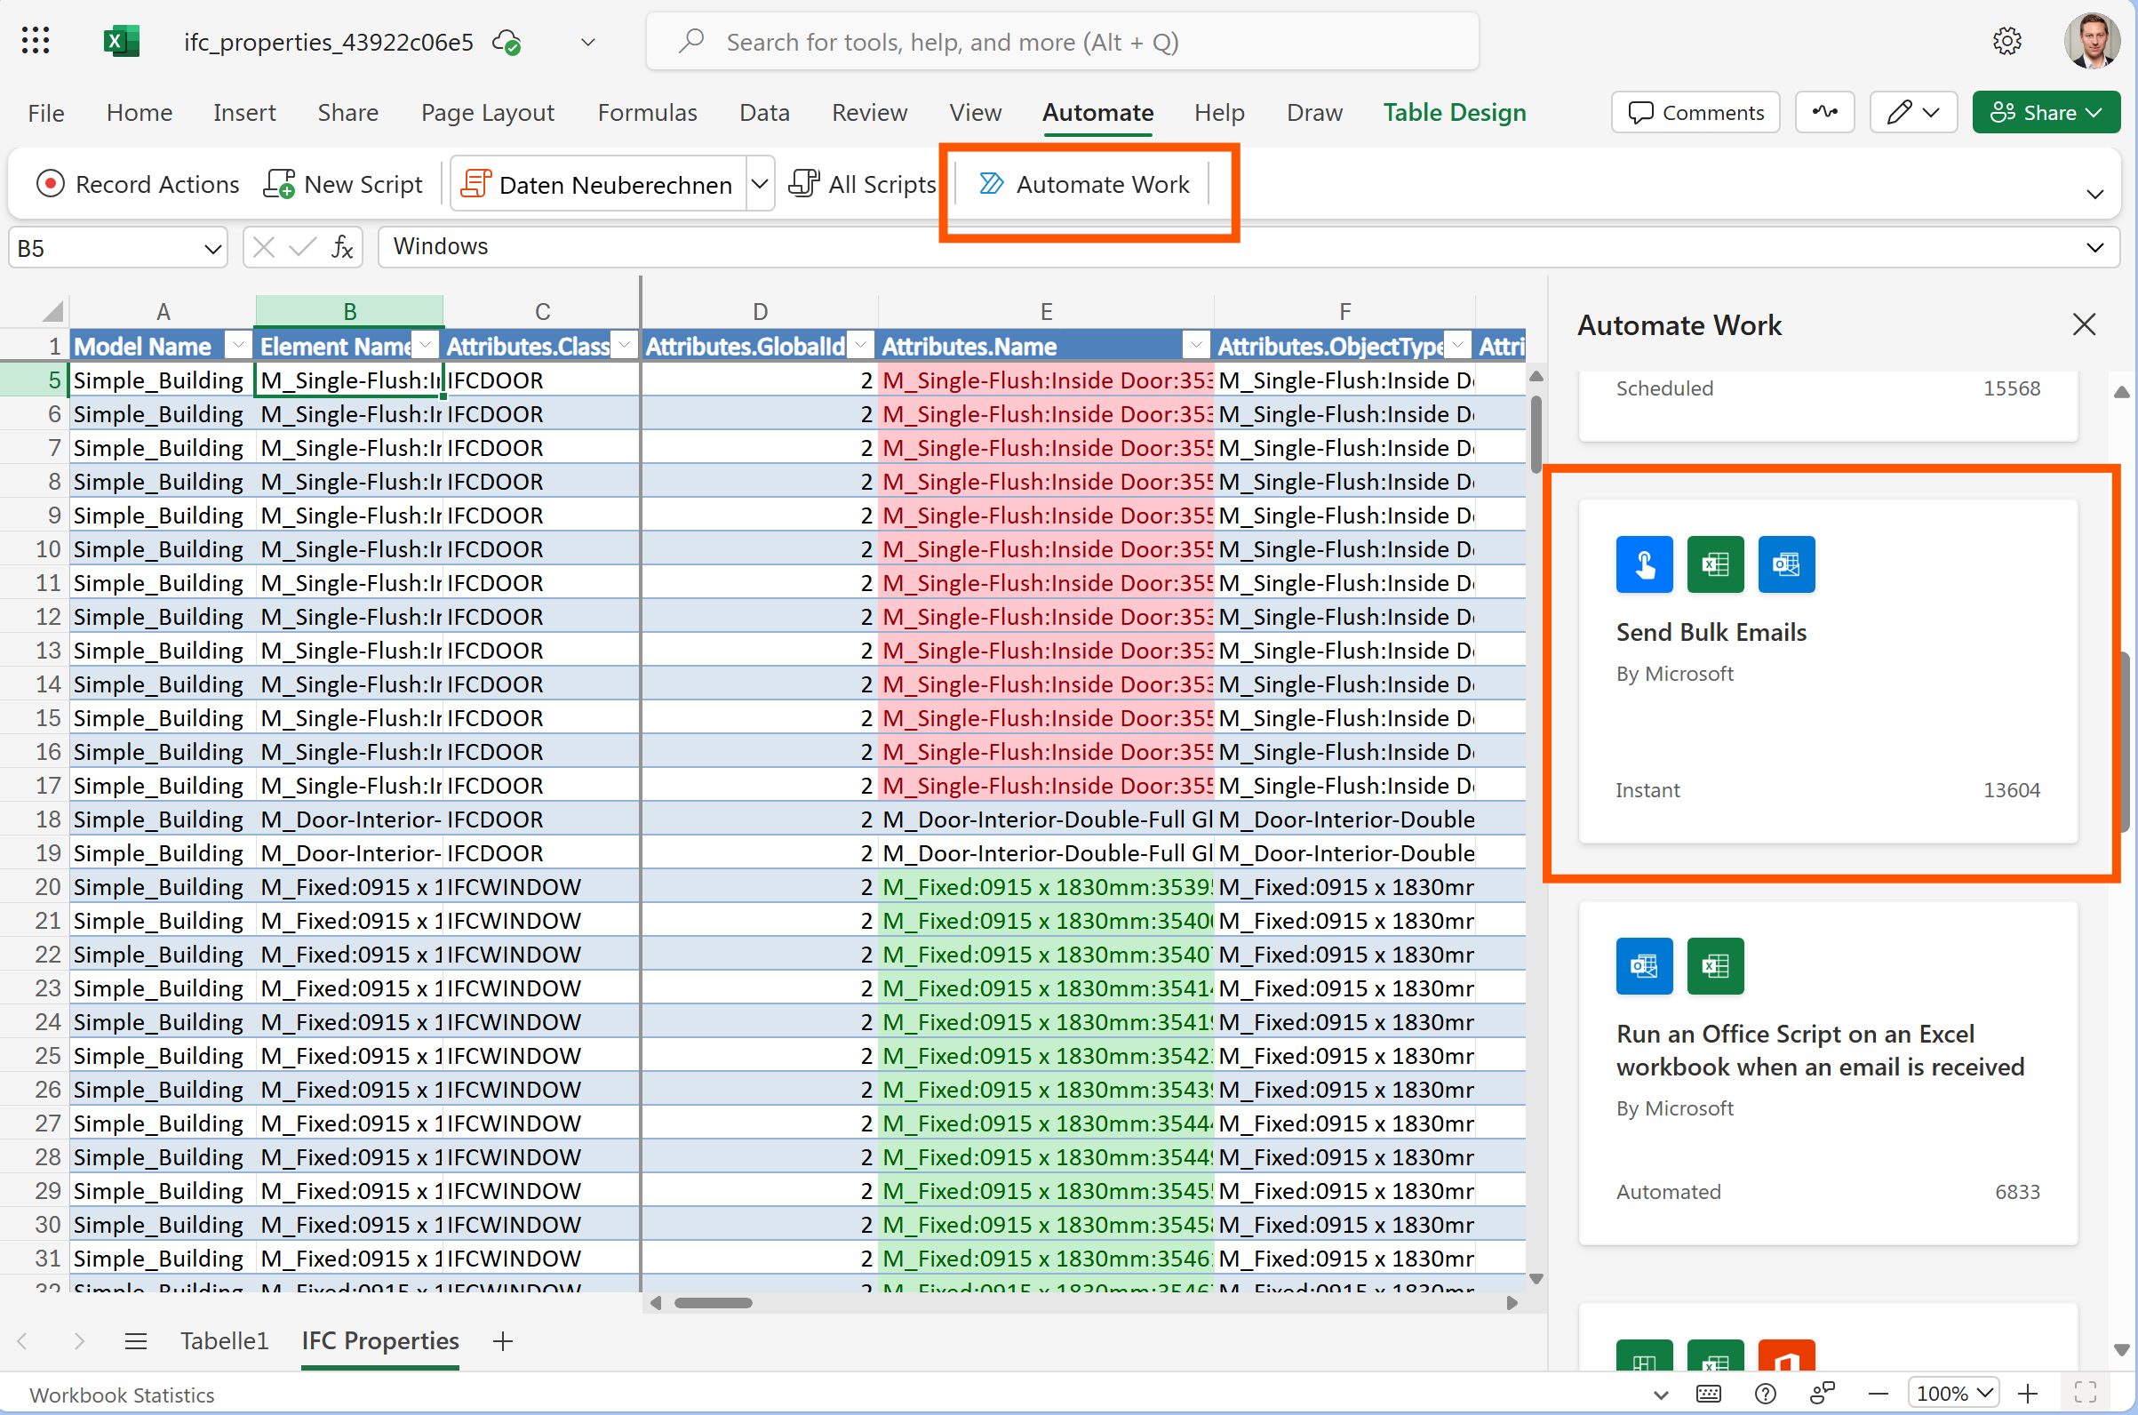Open the app launcher waffle icon
The image size is (2138, 1415).
tap(36, 42)
